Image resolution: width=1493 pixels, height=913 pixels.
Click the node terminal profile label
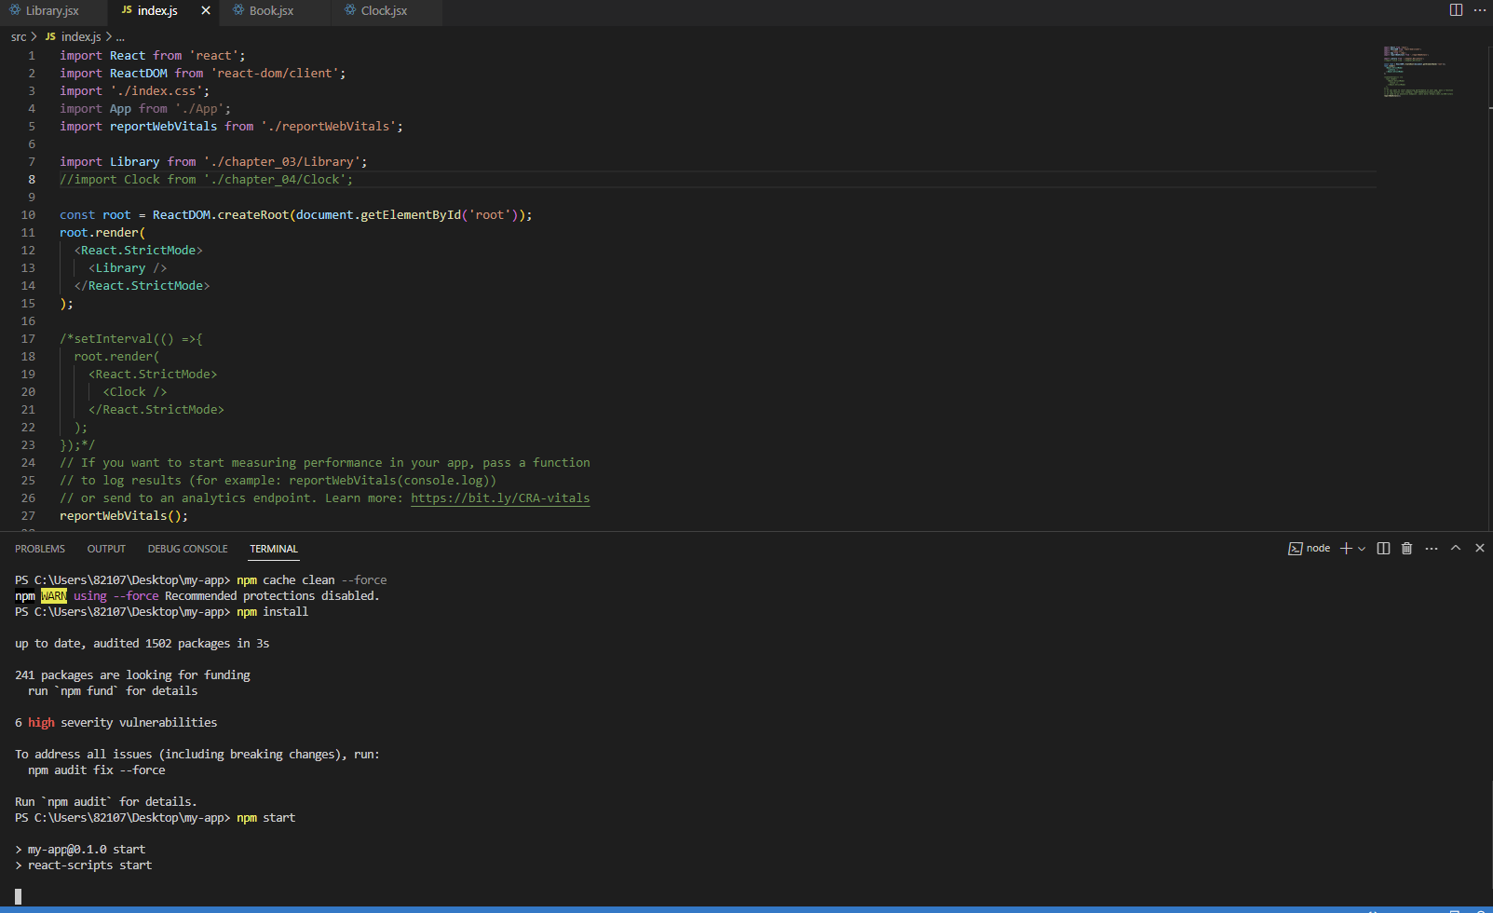1318,548
